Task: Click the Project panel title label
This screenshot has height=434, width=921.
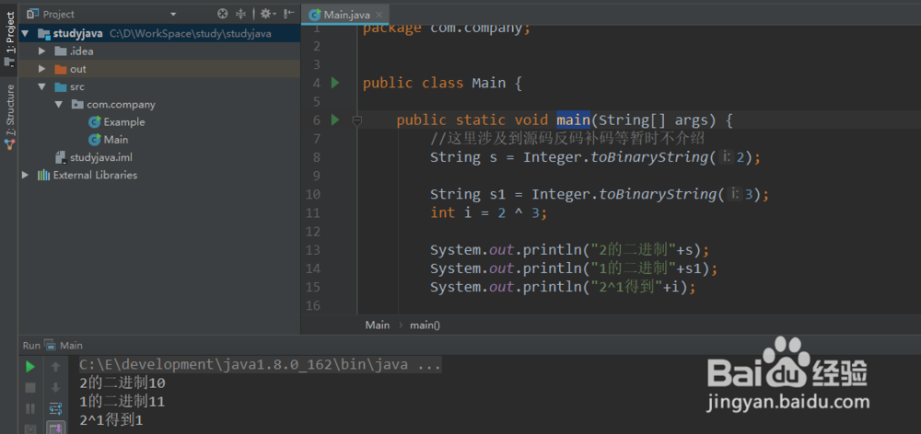Action: click(59, 14)
